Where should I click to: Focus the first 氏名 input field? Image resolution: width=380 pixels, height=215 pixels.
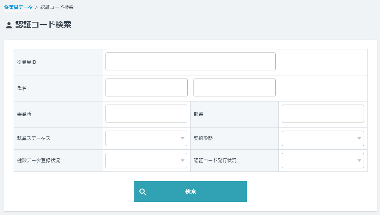146,87
